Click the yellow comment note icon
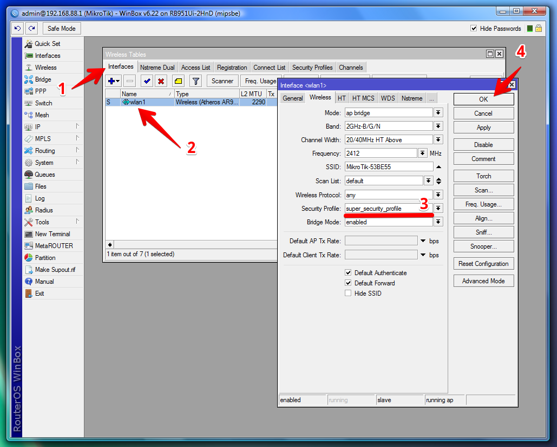Image resolution: width=557 pixels, height=447 pixels. 178,81
